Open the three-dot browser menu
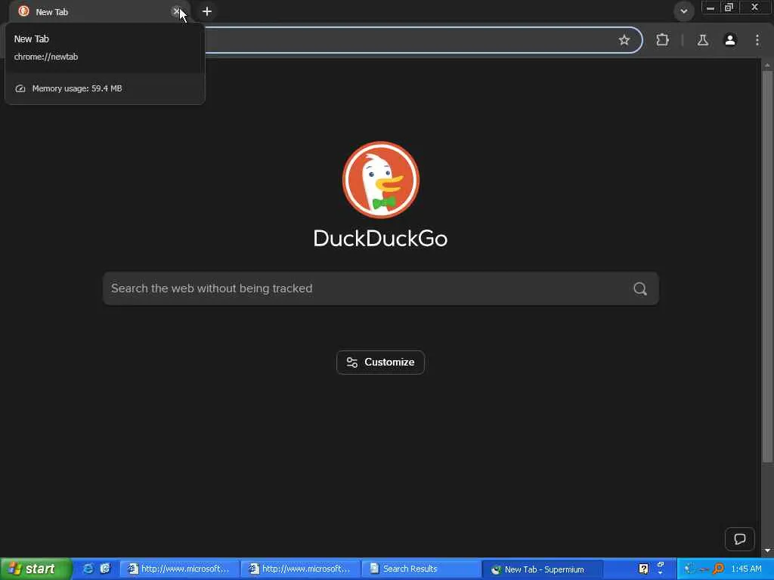The height and width of the screenshot is (580, 774). (x=757, y=40)
